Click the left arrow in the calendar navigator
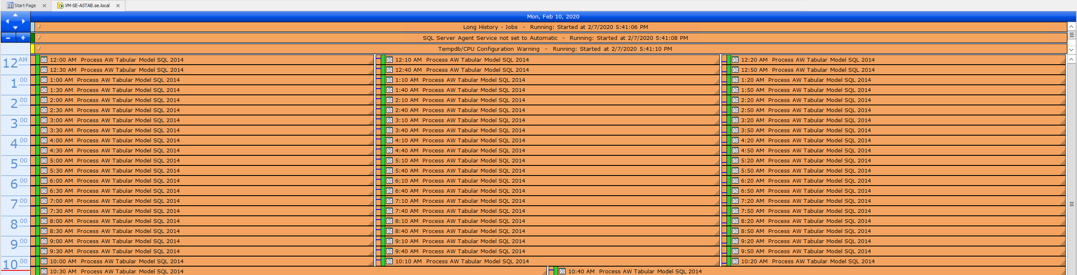The height and width of the screenshot is (275, 1077). click(7, 21)
